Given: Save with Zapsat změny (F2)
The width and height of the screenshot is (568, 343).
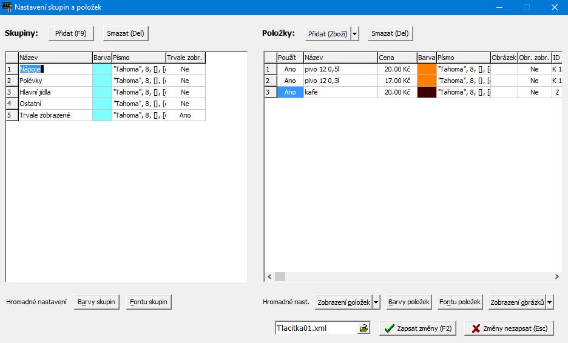Looking at the screenshot, I should [x=418, y=328].
